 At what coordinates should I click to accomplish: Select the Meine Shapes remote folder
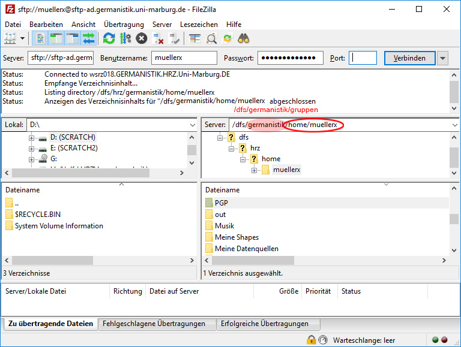click(237, 237)
